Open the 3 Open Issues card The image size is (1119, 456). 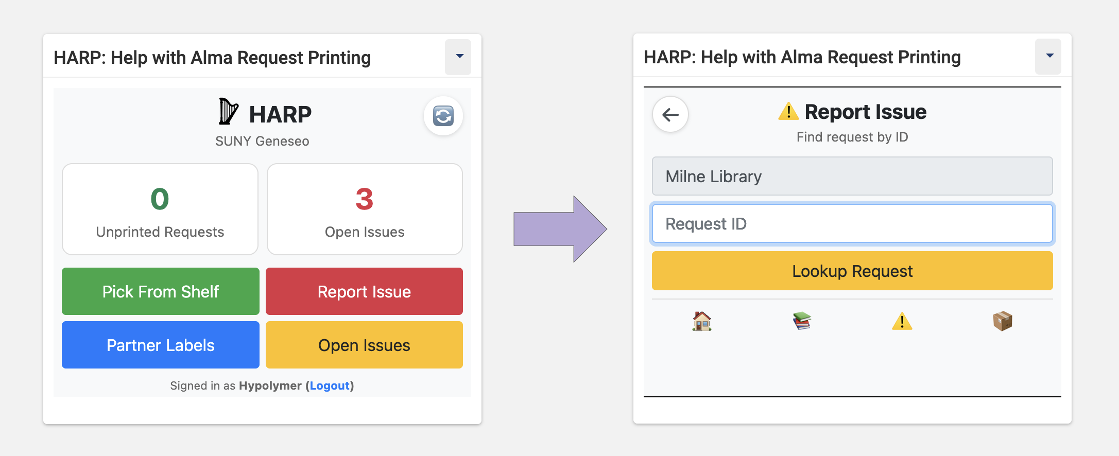pyautogui.click(x=365, y=209)
